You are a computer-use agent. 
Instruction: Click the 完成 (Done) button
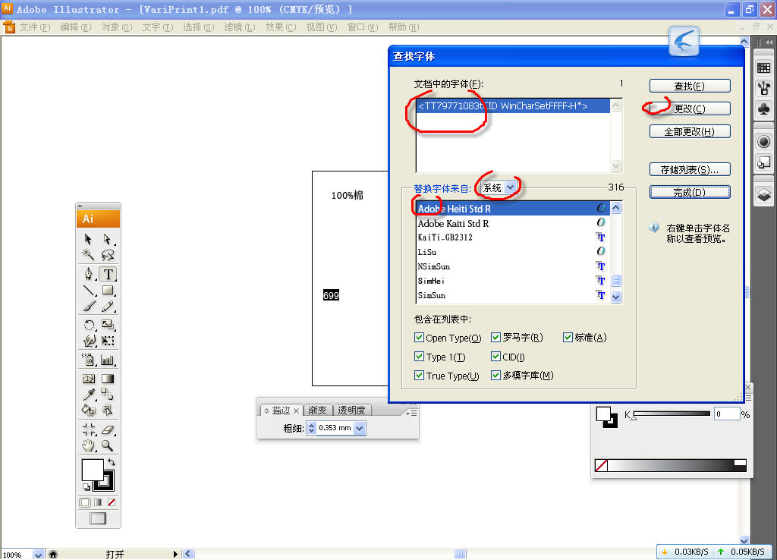point(690,192)
